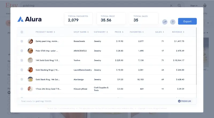Select the Gold Stacking Rings row checkbox
The image size is (214, 118).
coord(22,70)
